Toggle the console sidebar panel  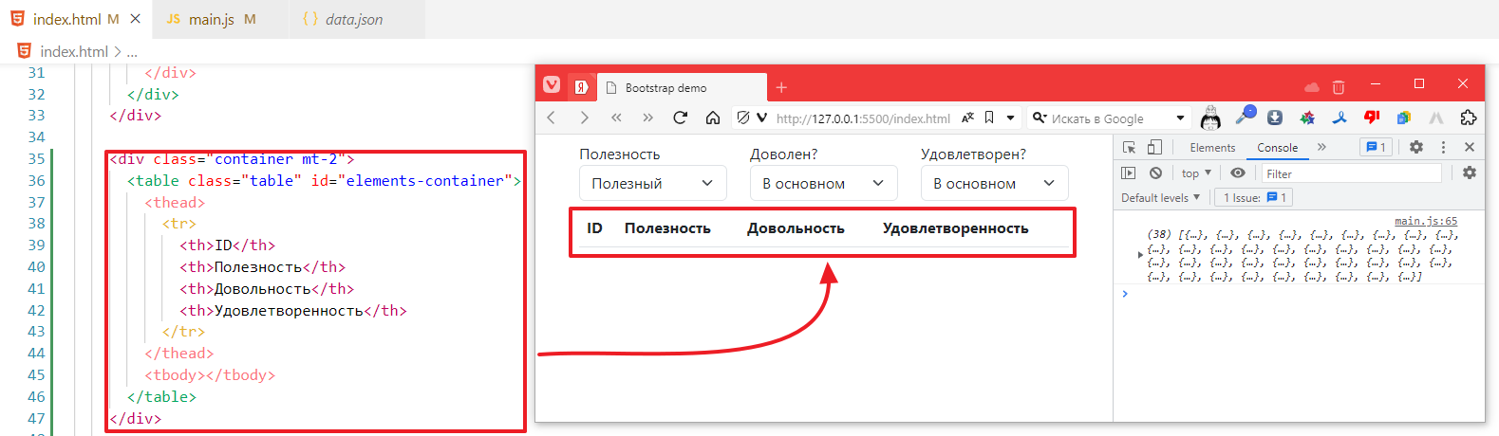click(x=1129, y=173)
